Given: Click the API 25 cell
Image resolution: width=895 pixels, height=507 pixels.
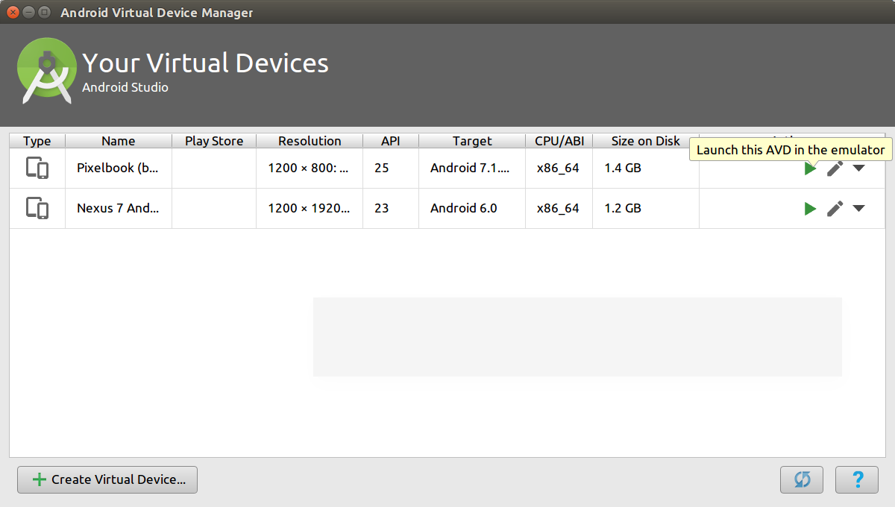Looking at the screenshot, I should 391,169.
